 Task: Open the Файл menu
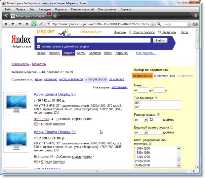8,9
